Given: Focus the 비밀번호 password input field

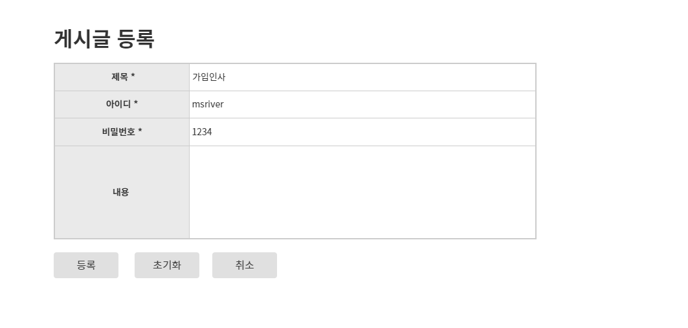Looking at the screenshot, I should click(x=362, y=132).
